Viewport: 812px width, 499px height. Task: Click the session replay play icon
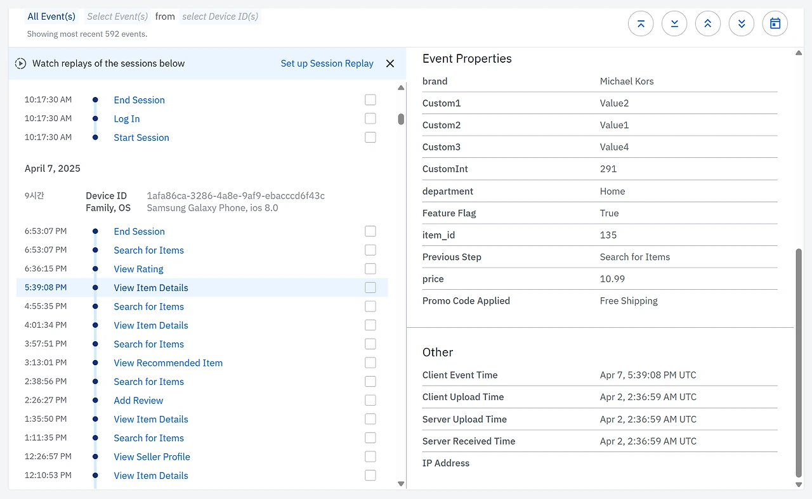pos(20,63)
